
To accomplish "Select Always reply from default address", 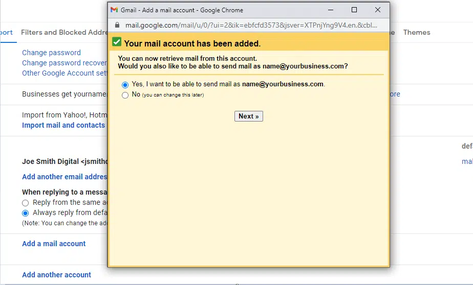I will tap(25, 213).
